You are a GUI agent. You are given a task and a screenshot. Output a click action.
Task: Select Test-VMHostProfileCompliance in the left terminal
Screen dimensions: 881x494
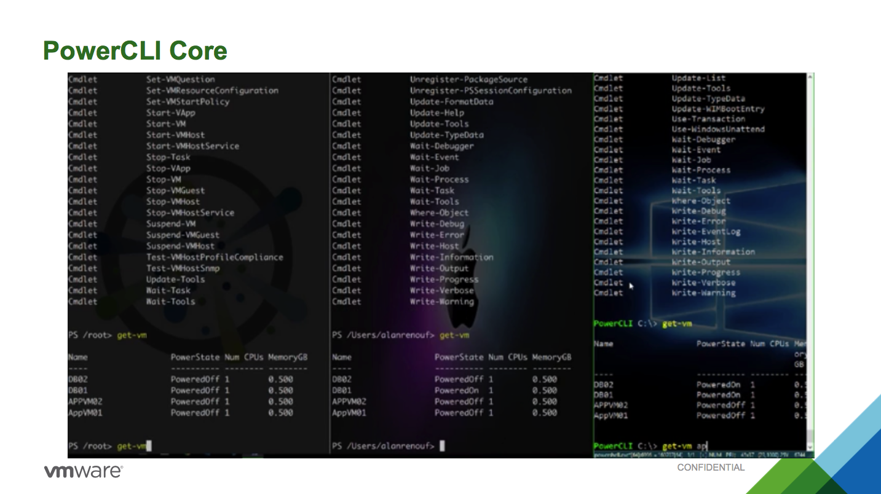(215, 257)
